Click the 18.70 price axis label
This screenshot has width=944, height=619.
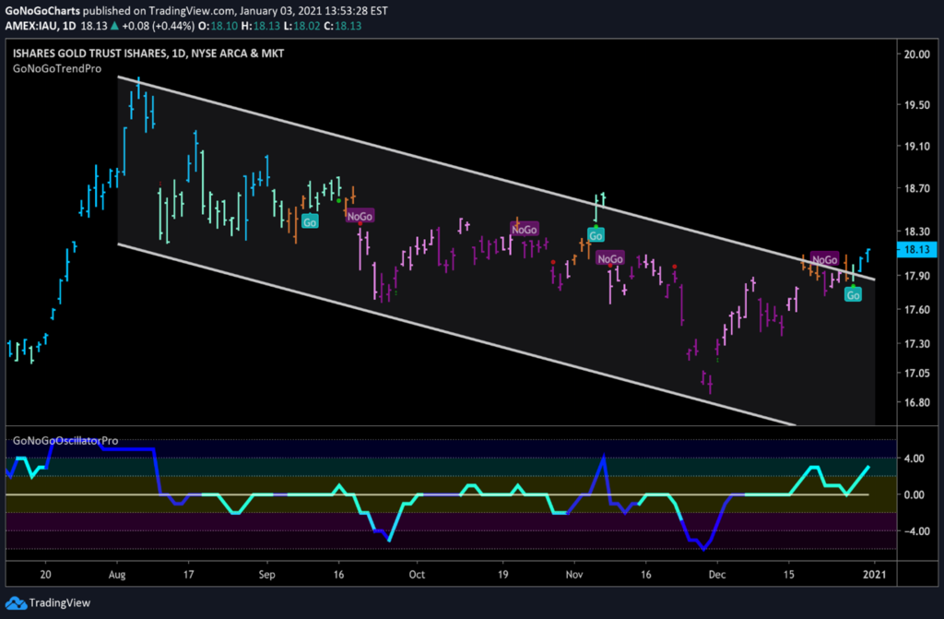(916, 189)
